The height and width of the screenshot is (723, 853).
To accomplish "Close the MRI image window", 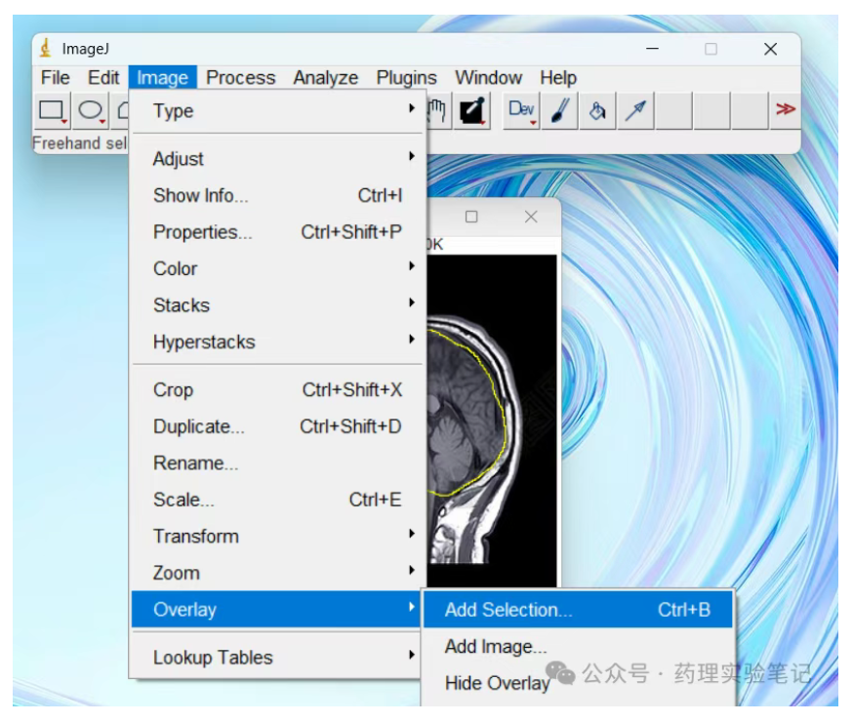I will point(531,217).
